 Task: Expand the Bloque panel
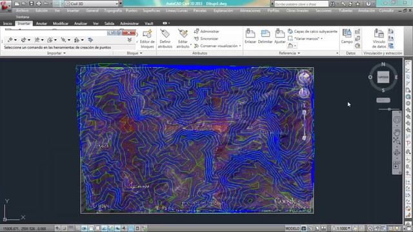(135, 53)
